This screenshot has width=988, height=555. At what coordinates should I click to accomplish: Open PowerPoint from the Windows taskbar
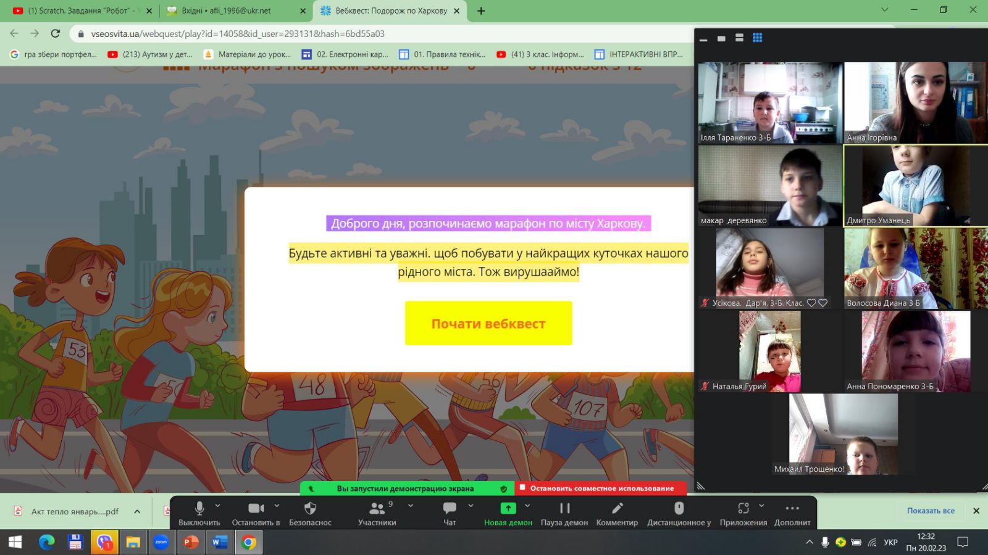[x=190, y=542]
